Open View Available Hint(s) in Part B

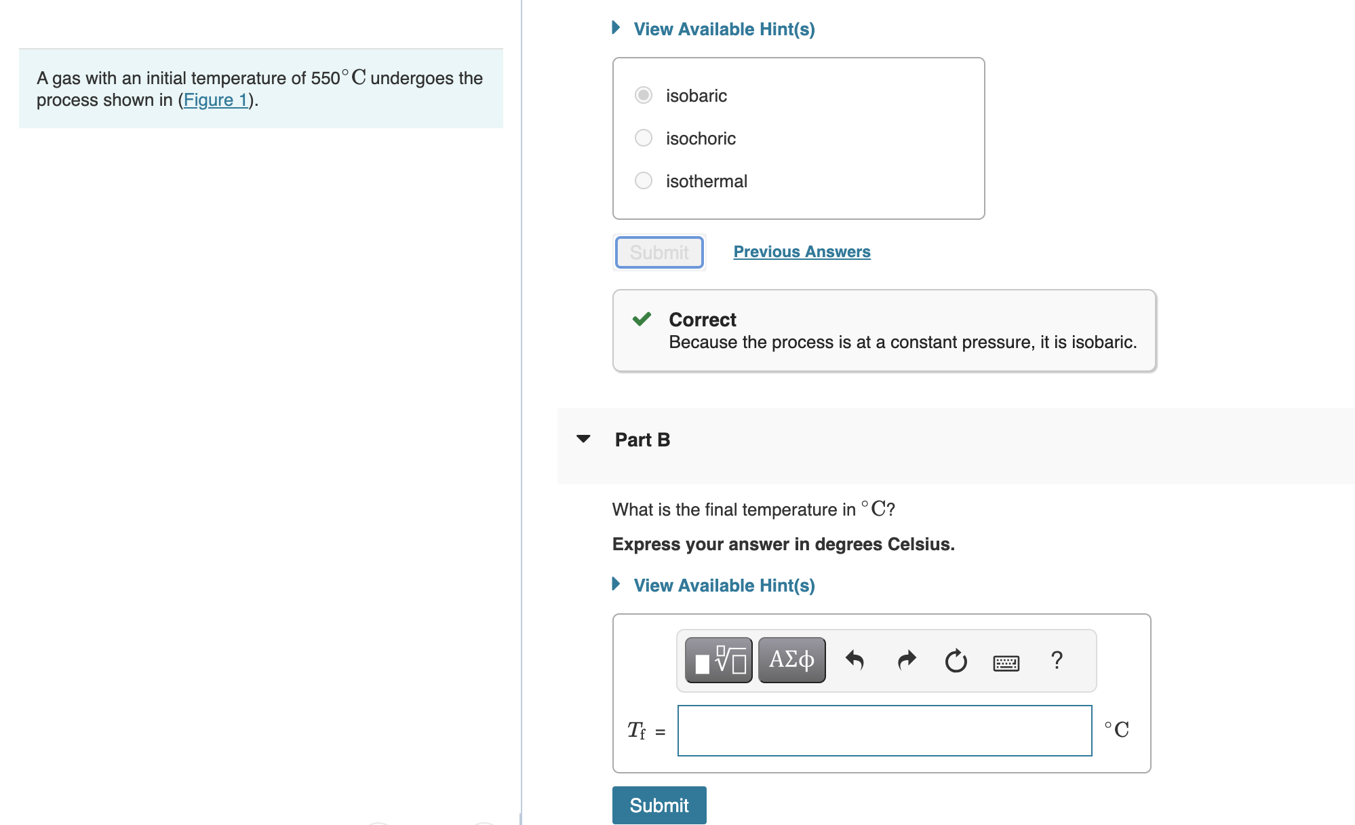723,585
